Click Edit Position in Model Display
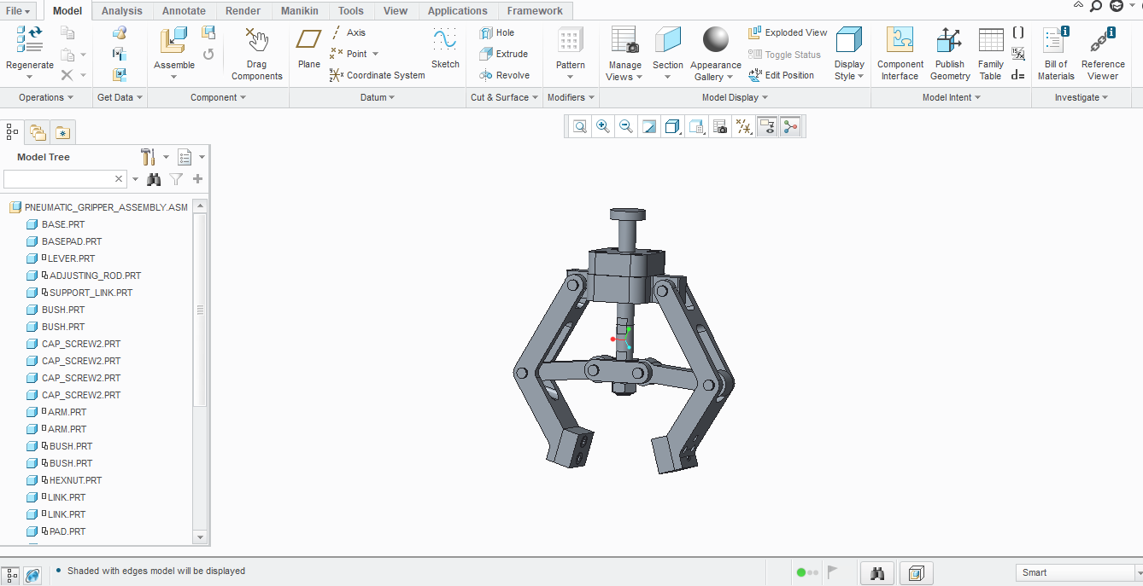 point(781,75)
